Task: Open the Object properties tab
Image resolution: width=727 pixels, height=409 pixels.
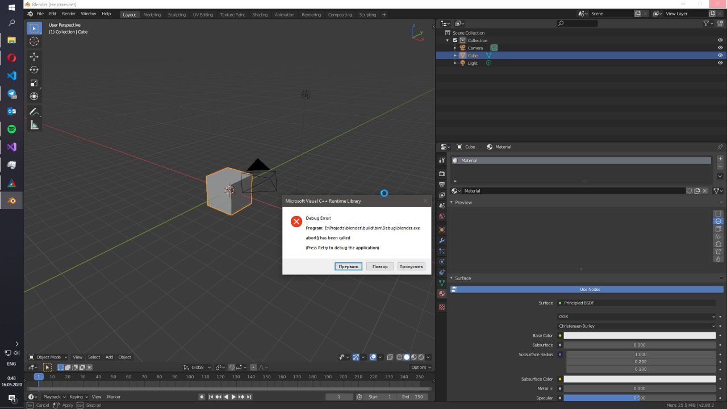Action: click(442, 229)
